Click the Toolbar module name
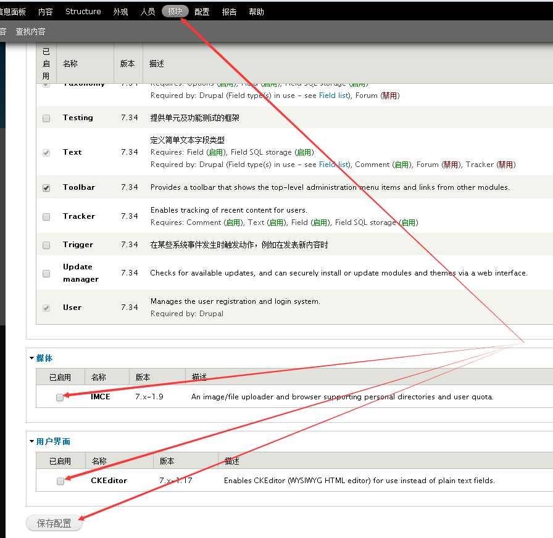 tap(79, 187)
